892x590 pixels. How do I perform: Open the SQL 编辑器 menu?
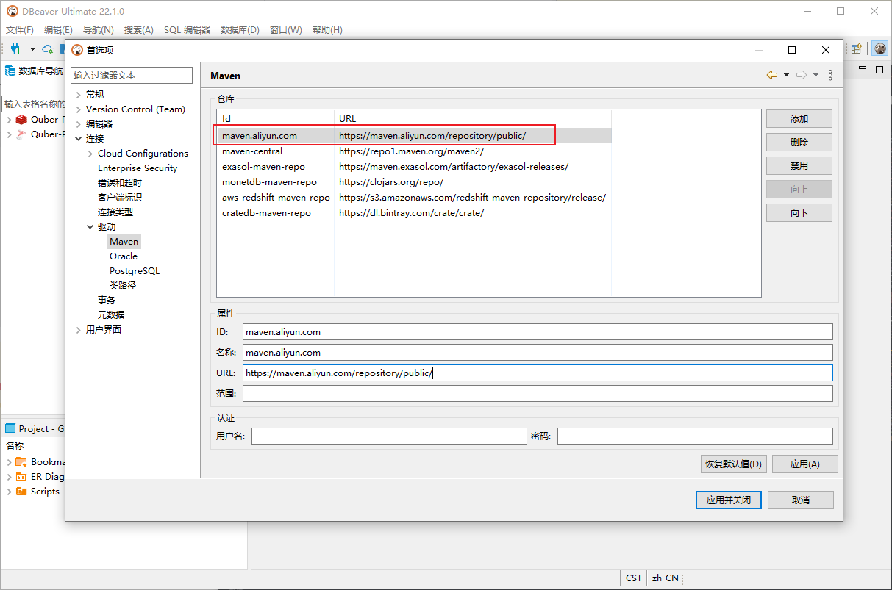point(187,30)
